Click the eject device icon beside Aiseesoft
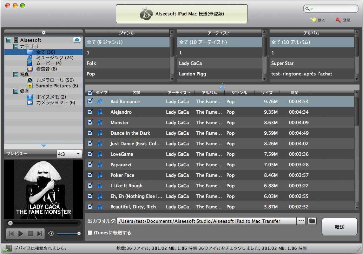Viewport: 363px width, 254px height. coord(77,40)
